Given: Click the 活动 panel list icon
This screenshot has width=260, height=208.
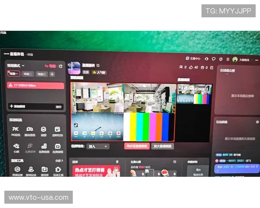Looking at the screenshot, I should click(x=117, y=162).
